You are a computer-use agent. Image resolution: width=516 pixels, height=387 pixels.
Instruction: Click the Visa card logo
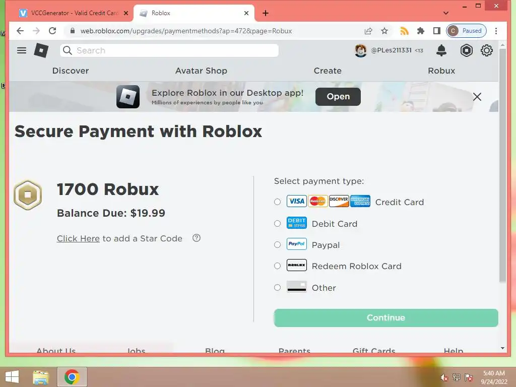coord(296,201)
